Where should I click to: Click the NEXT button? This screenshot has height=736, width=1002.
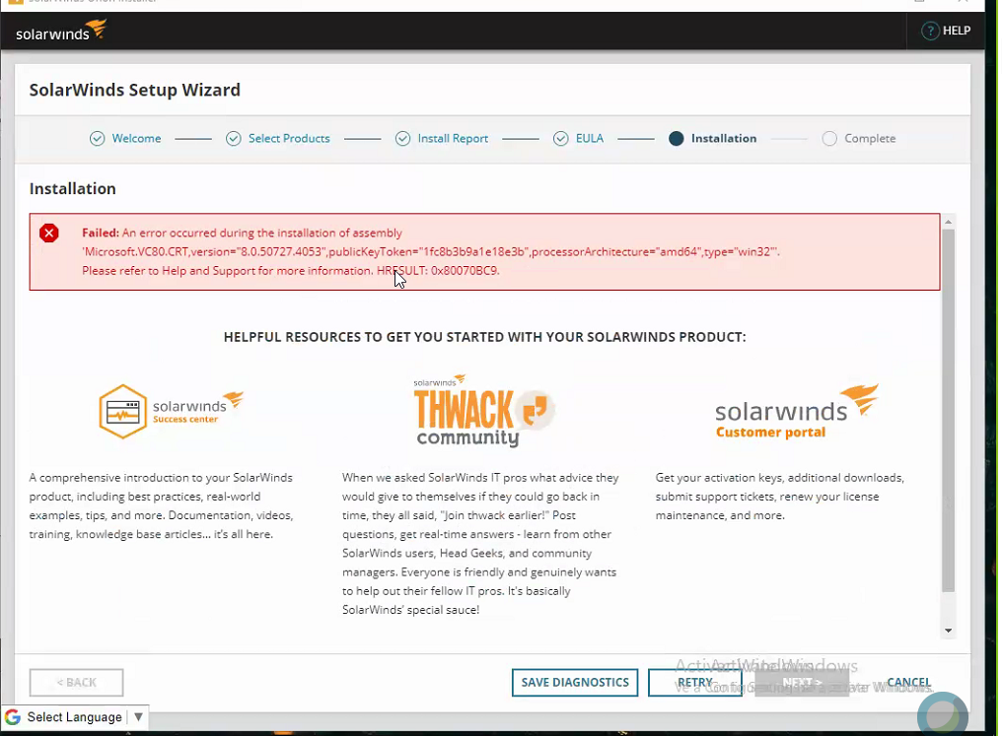(802, 683)
